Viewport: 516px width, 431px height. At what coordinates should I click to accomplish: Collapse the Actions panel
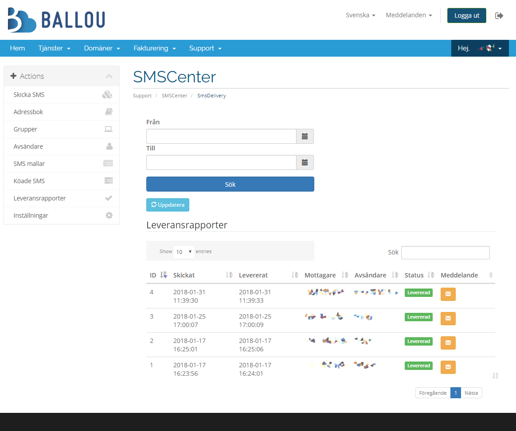109,76
